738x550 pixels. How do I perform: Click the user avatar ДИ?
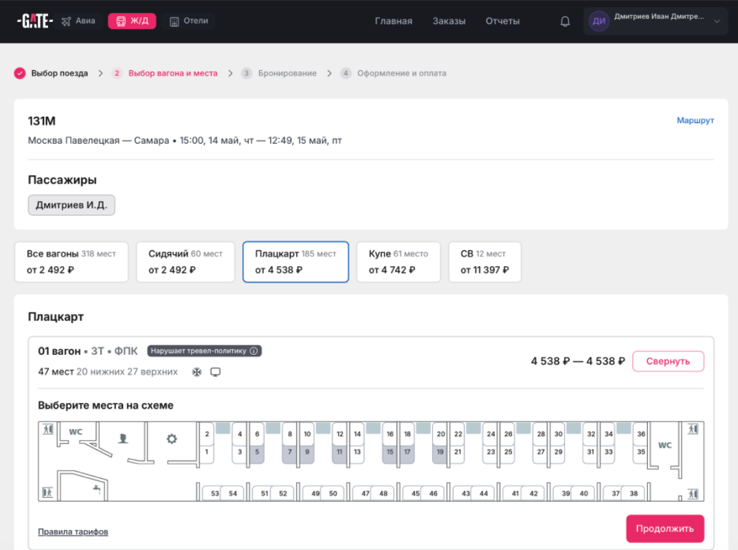(599, 21)
